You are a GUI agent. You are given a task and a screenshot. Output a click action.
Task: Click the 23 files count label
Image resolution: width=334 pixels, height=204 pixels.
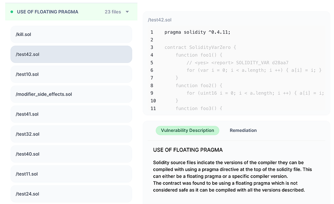[x=113, y=12]
